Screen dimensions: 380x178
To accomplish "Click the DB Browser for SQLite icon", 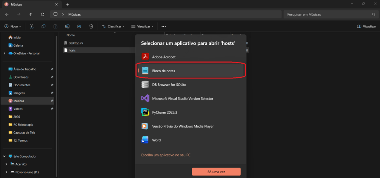I will tap(145, 84).
